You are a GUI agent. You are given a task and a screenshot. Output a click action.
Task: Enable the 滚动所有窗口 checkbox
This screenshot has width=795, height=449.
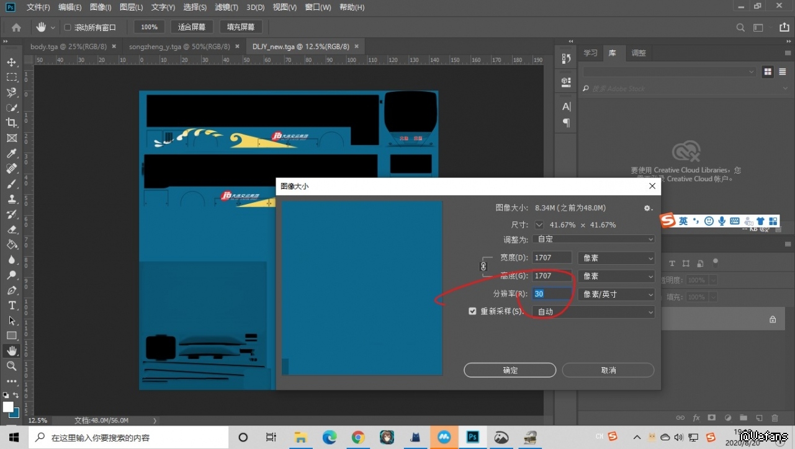[x=68, y=27]
